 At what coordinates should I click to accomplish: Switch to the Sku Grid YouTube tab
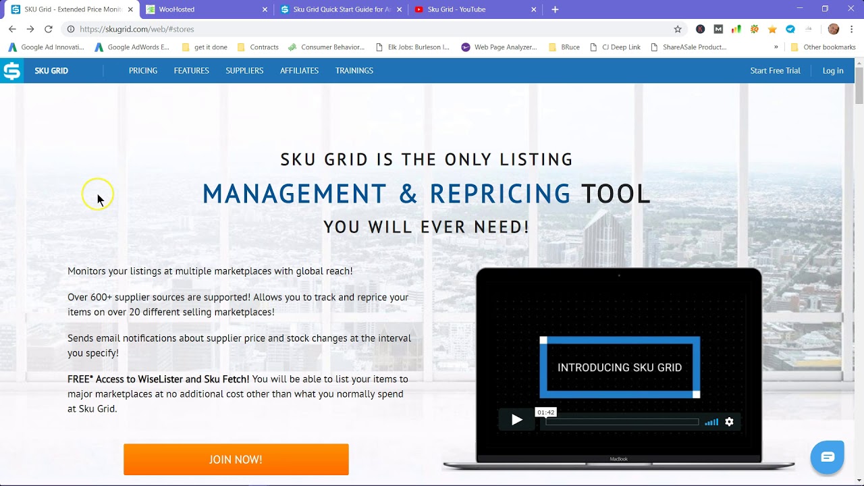tap(475, 9)
